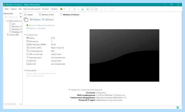The width and height of the screenshot is (185, 112).
Task: Open the Вкладки menu
Action: tap(45, 9)
